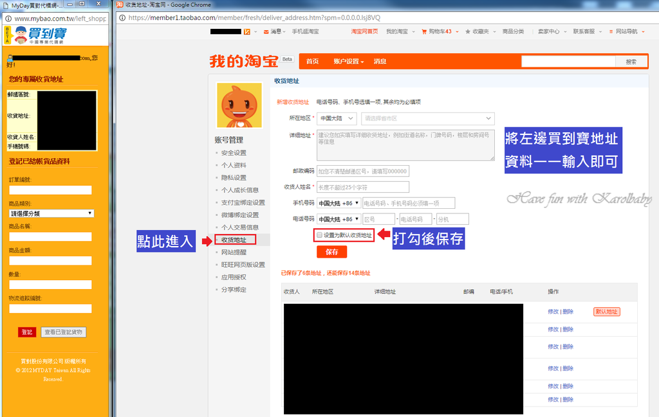Open 个人交易信息 in the sidebar
Screen dimensions: 659x417
(240, 227)
